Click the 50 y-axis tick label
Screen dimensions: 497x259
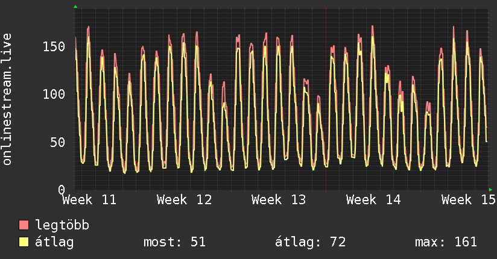tap(58, 143)
